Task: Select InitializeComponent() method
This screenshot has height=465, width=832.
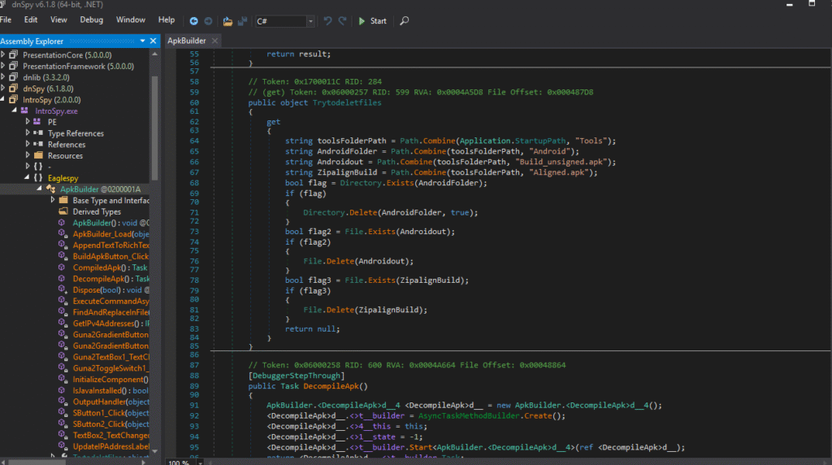Action: pyautogui.click(x=110, y=380)
